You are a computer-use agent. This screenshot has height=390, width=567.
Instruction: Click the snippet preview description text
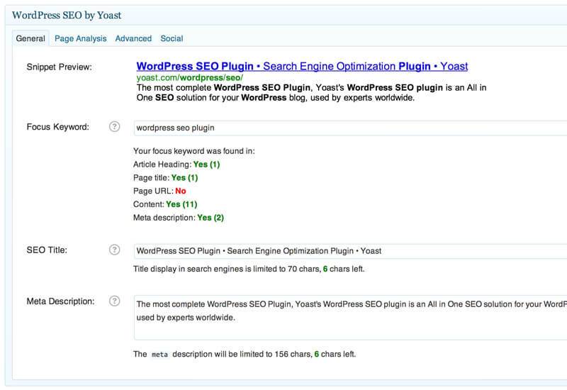(x=310, y=92)
